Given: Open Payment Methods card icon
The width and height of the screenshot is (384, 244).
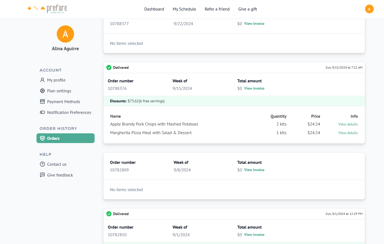Looking at the screenshot, I should (42, 101).
